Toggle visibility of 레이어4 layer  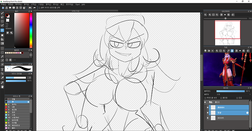coord(208,107)
